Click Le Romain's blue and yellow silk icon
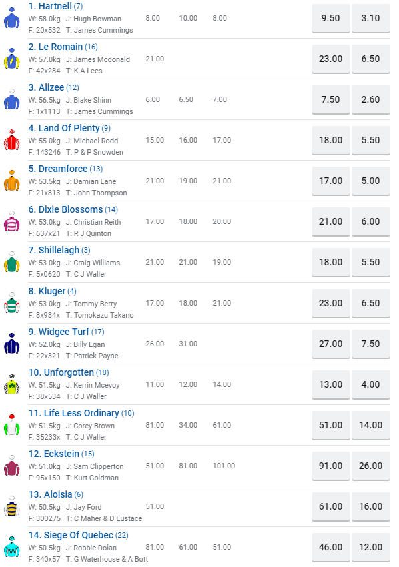 pos(11,58)
